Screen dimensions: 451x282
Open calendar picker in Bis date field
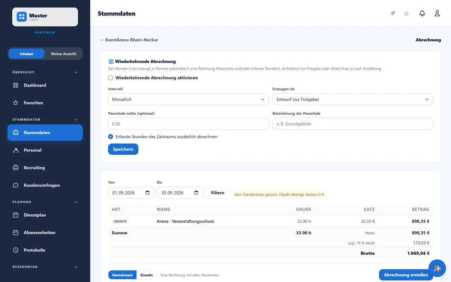[x=197, y=193]
